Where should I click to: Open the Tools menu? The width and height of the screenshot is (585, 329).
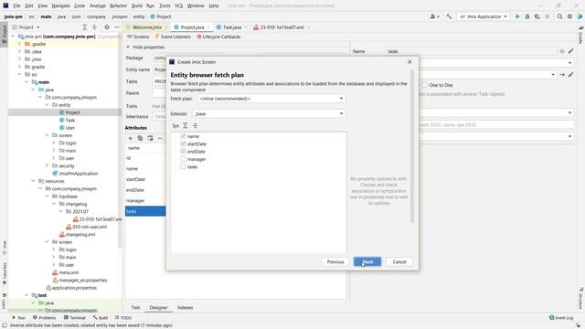tap(165, 5)
